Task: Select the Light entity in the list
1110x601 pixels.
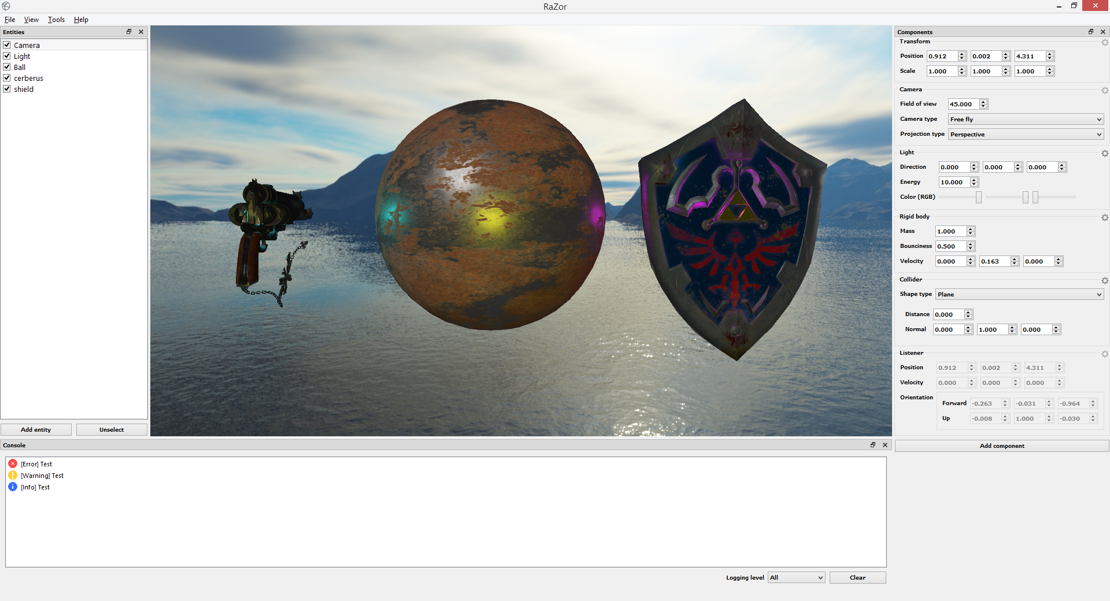Action: coord(74,56)
